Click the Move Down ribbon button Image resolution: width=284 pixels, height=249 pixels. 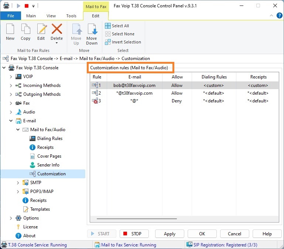pos(92,34)
